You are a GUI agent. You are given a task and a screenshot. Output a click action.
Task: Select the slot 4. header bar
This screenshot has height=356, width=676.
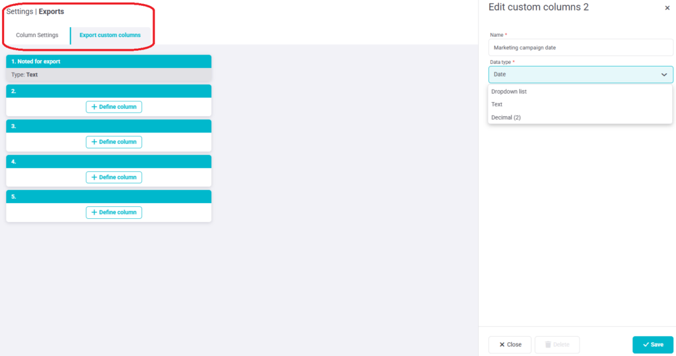point(109,162)
